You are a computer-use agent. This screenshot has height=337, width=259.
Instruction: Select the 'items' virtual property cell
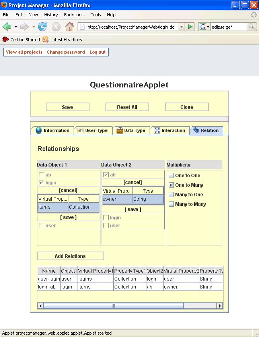click(x=53, y=207)
